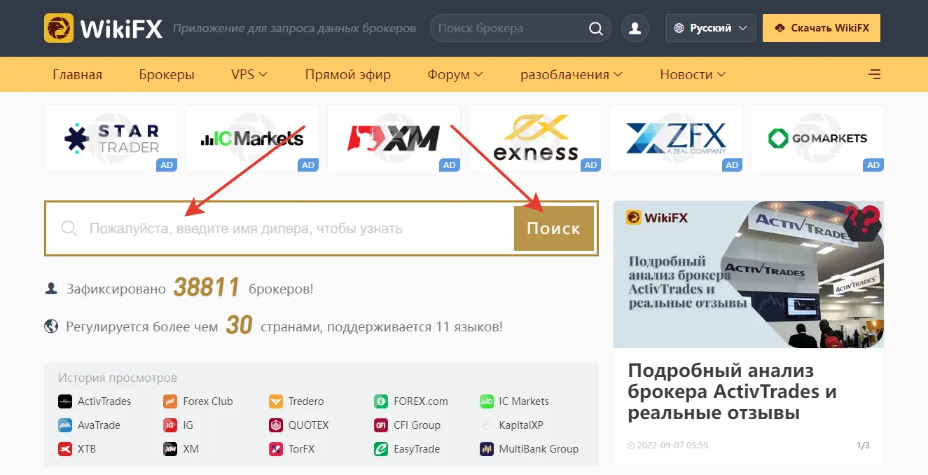Click the 38811 brokers count

(x=207, y=288)
